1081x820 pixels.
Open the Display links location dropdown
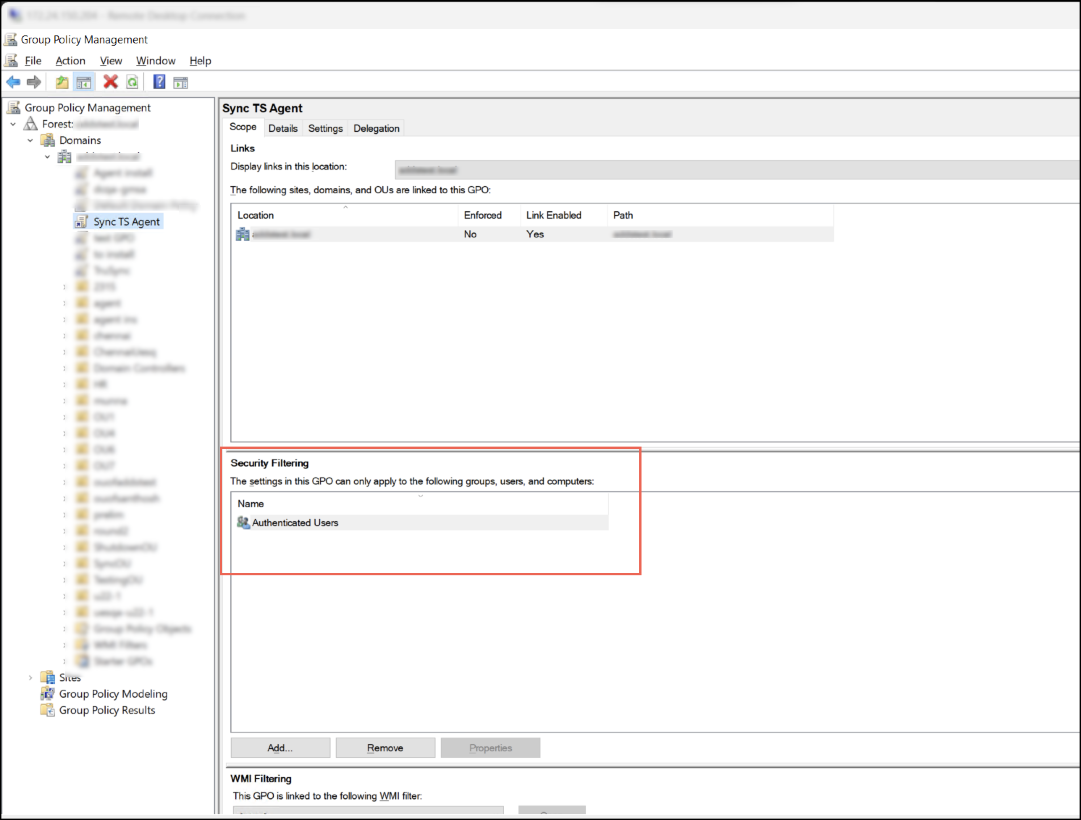(x=733, y=170)
